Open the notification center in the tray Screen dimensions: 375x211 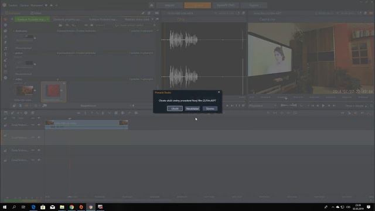(369, 207)
